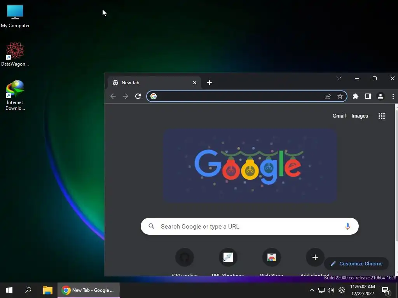Open the network icon in the tray
The width and height of the screenshot is (398, 298).
point(321,290)
